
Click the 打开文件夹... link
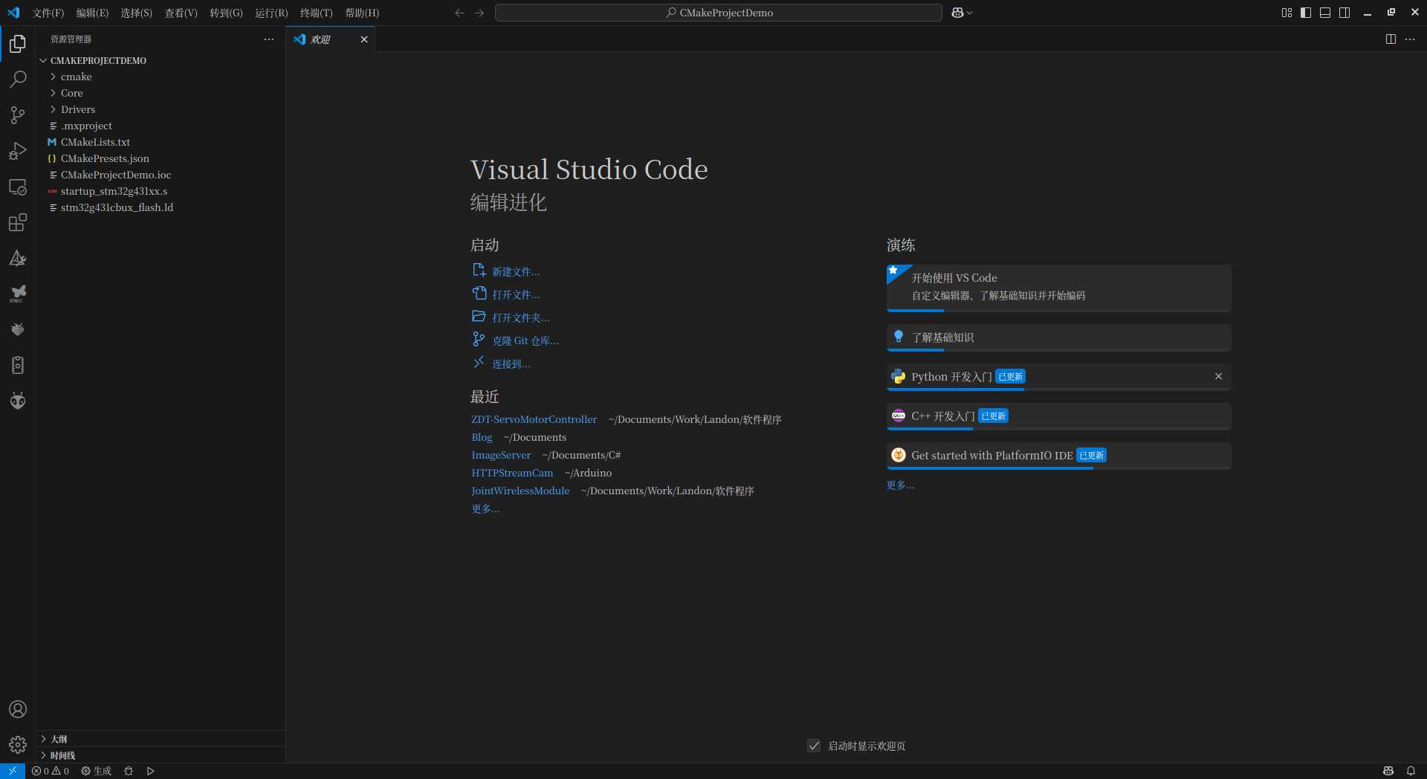[x=521, y=317]
